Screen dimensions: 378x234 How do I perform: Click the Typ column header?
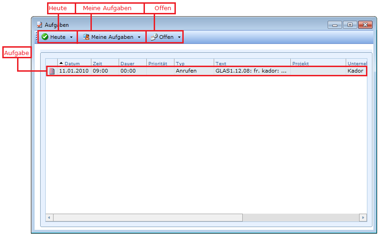pos(193,63)
